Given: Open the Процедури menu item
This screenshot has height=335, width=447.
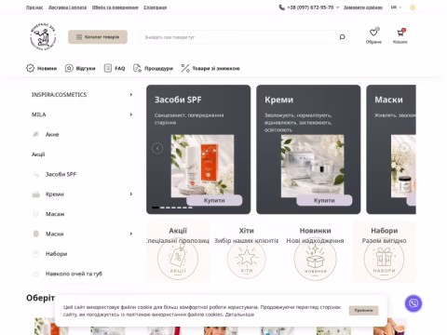Looking at the screenshot, I should (153, 68).
